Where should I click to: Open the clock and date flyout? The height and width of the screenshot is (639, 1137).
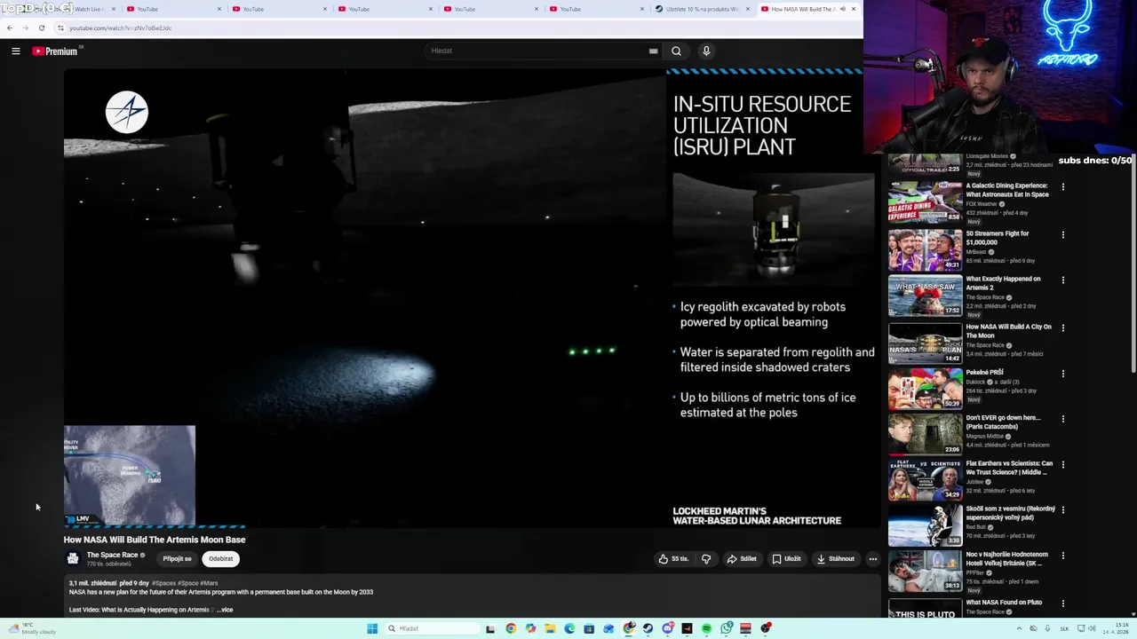(1116, 628)
